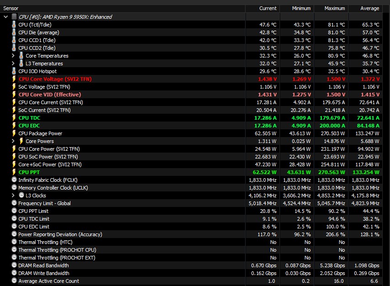The height and width of the screenshot is (286, 390).
Task: Click the clock icon for Memory Controller Clock
Action: point(14,187)
